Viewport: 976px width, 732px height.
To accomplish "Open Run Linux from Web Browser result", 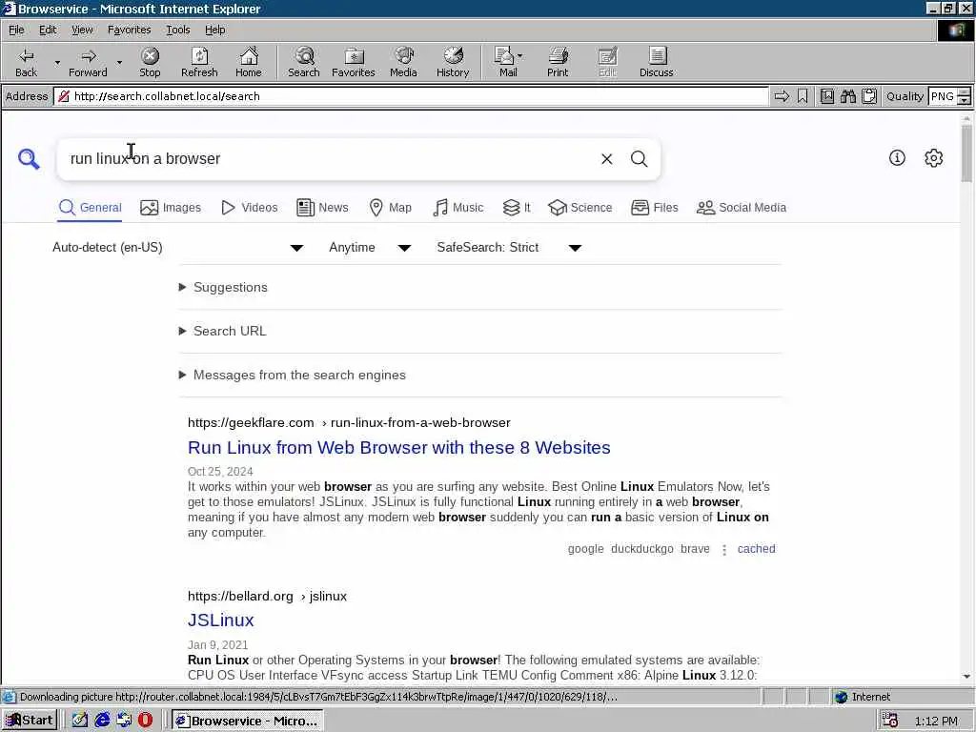I will (399, 448).
